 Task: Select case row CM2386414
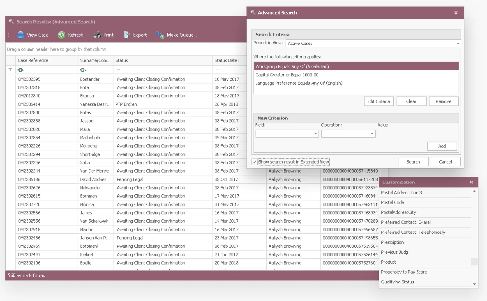126,104
